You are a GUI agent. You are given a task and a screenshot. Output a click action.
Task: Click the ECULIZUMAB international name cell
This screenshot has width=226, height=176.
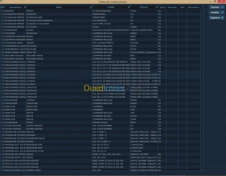(15, 30)
